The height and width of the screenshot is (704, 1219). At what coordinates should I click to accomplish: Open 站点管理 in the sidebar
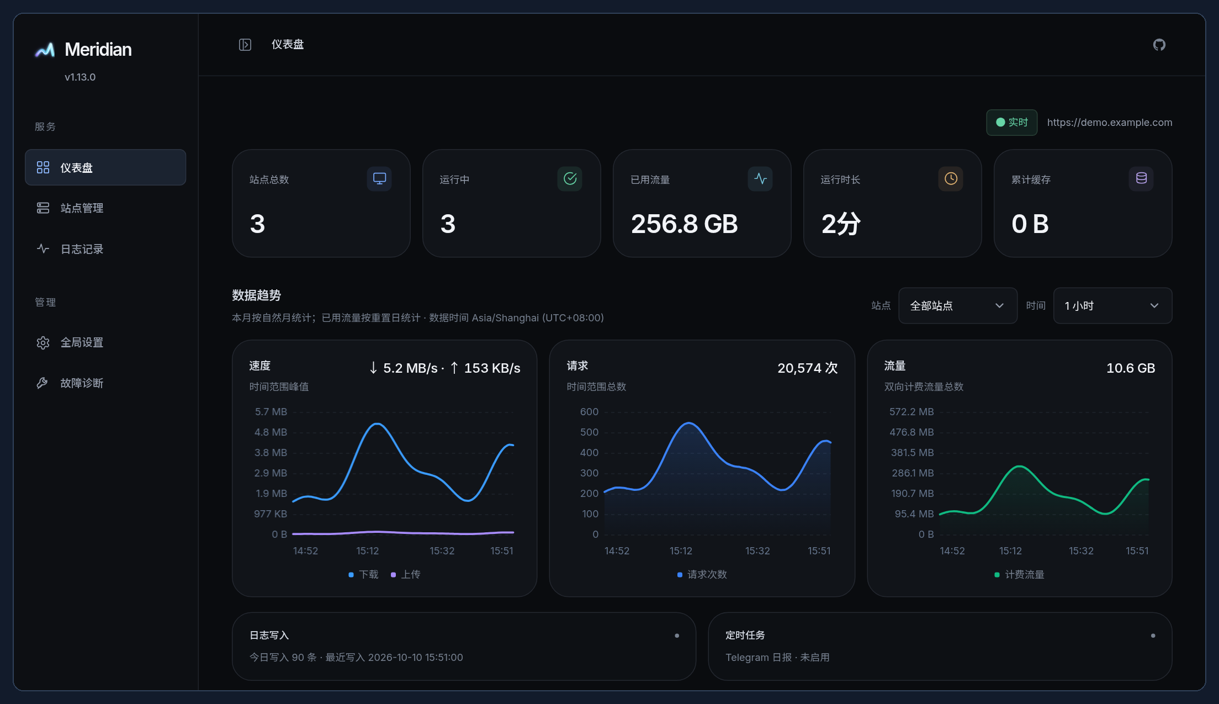pos(105,208)
